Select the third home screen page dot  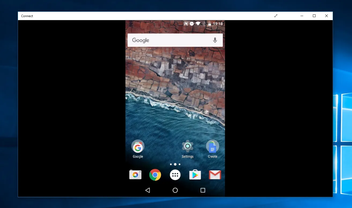coord(179,164)
